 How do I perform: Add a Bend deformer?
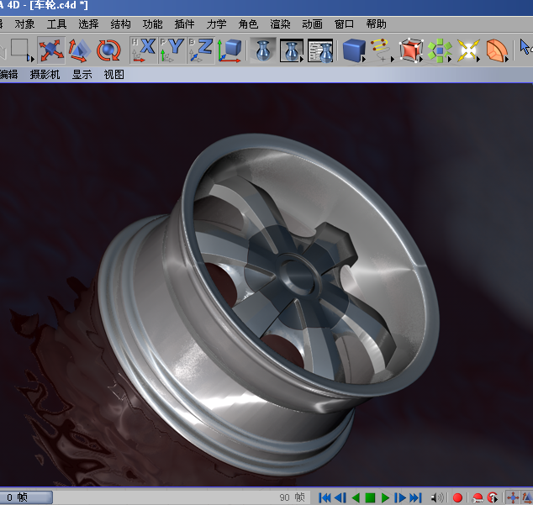(496, 50)
